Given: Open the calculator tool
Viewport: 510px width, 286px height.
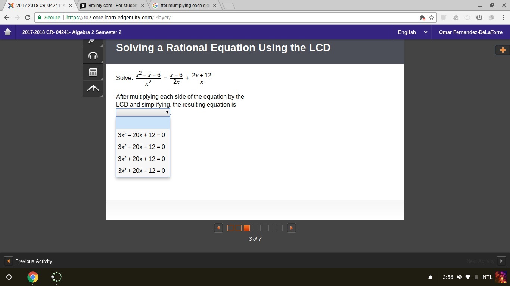Looking at the screenshot, I should [x=93, y=72].
